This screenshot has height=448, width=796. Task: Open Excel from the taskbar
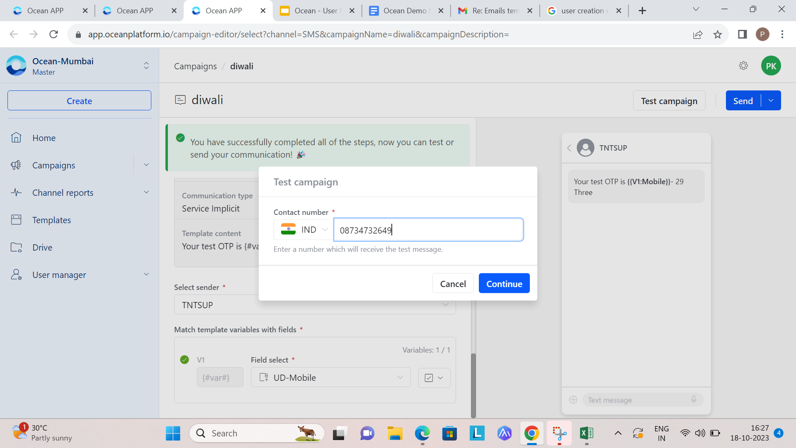coord(587,433)
